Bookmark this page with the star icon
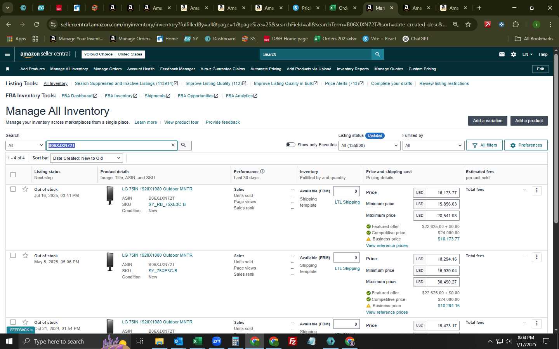The image size is (559, 349). click(468, 24)
